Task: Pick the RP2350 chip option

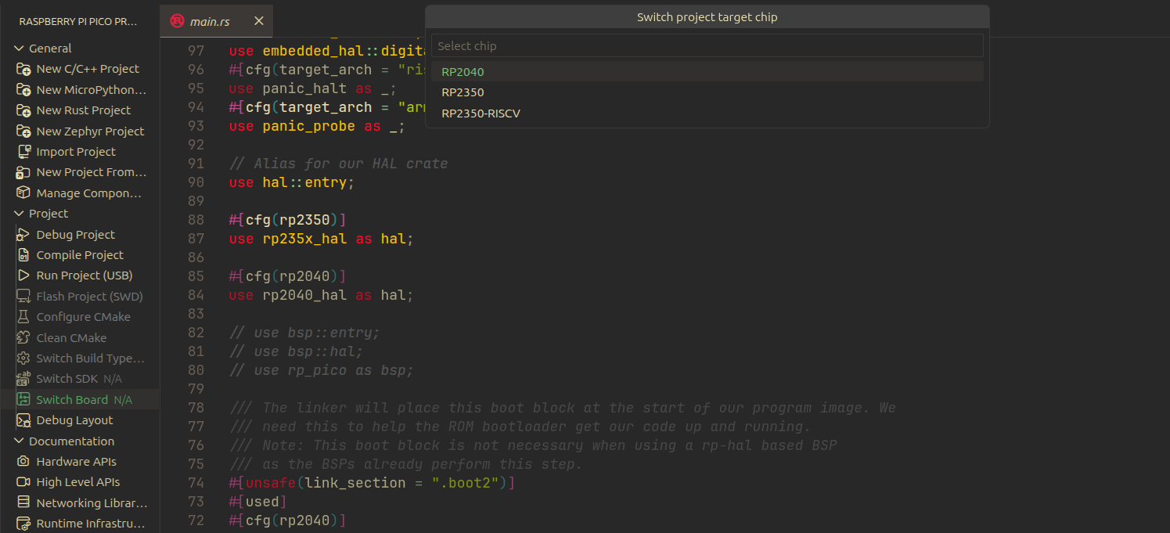Action: click(x=463, y=92)
